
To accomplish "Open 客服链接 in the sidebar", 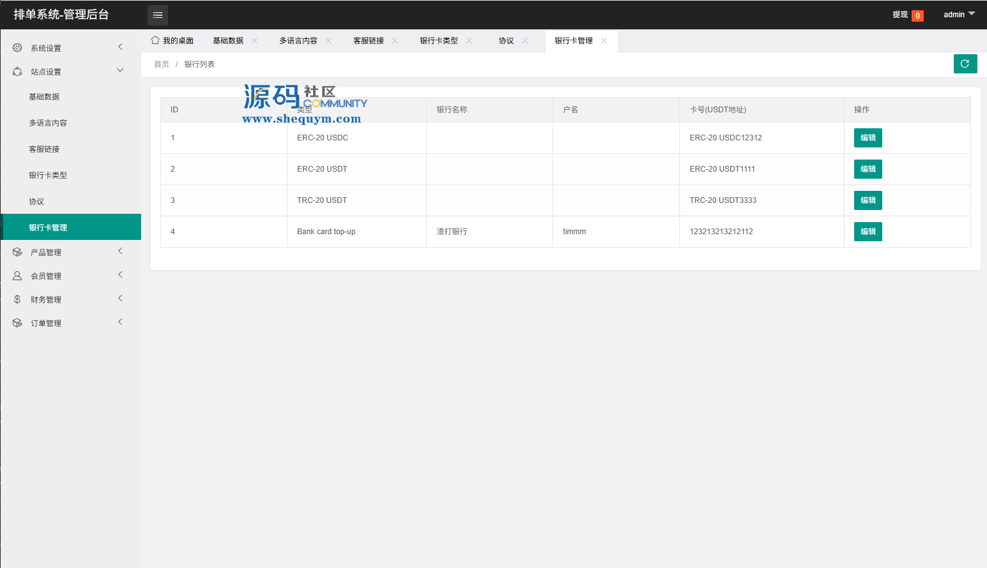I will pos(44,149).
